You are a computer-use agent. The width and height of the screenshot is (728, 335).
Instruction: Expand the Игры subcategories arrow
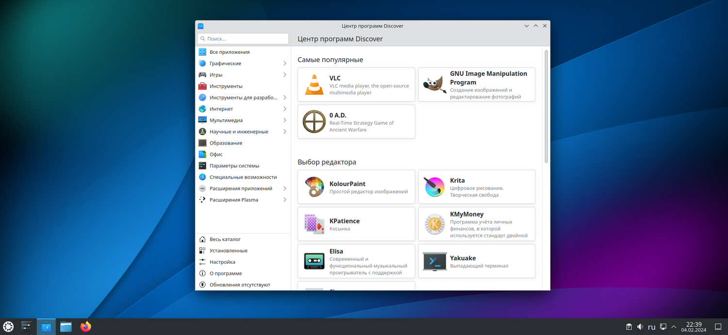(285, 75)
